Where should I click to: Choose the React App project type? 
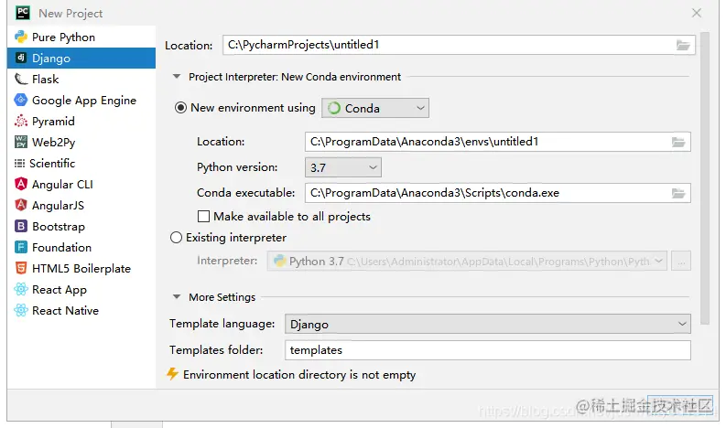(81, 290)
